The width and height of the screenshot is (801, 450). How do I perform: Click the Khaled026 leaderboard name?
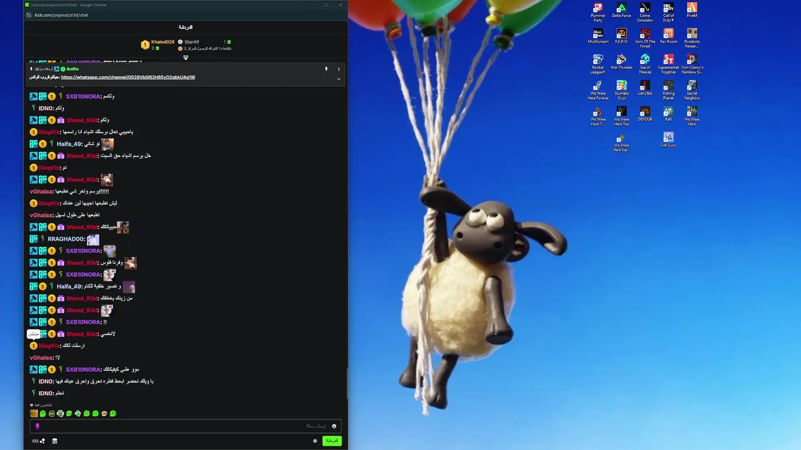163,42
